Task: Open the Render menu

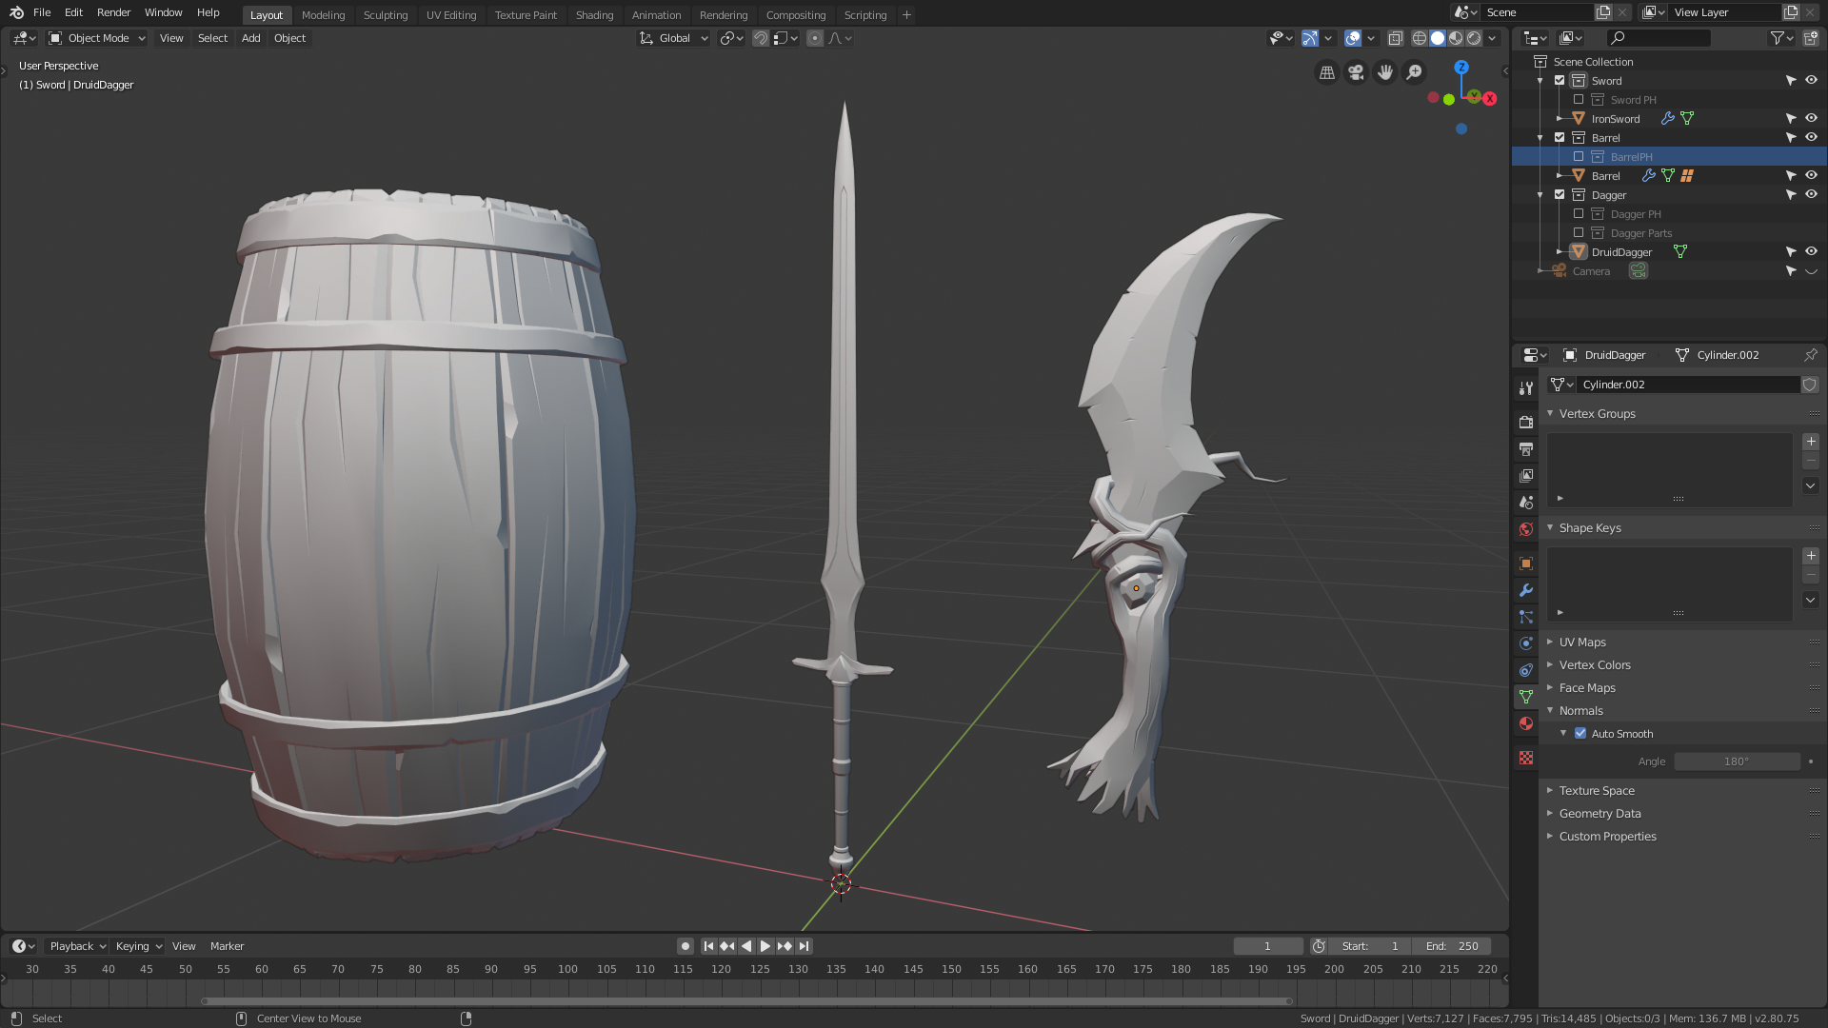Action: click(113, 12)
